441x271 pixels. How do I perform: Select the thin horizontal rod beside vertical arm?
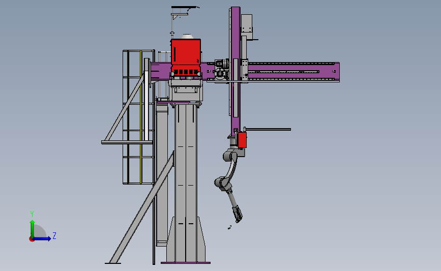[x=268, y=129]
